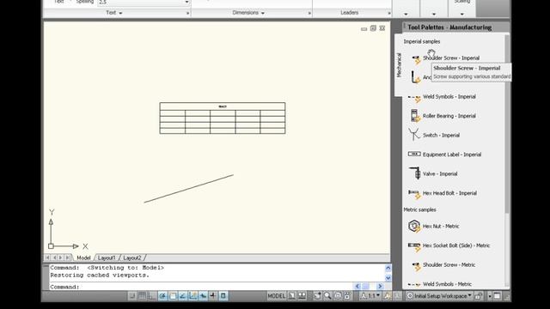Open the SteeringWheel from status bar
The width and height of the screenshot is (550, 309).
click(x=338, y=295)
